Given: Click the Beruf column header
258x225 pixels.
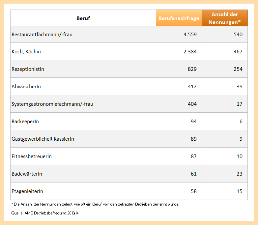Looking at the screenshot, I should [83, 18].
